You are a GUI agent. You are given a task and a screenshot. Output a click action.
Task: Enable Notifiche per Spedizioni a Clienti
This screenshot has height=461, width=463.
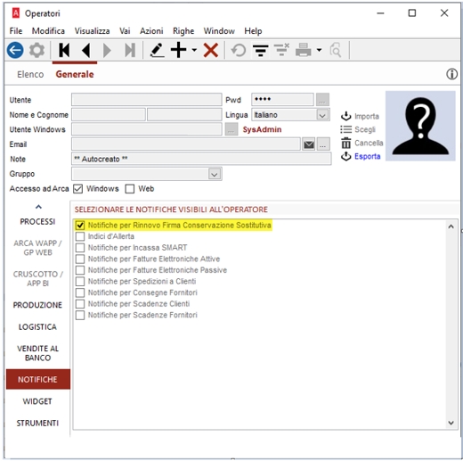click(80, 281)
